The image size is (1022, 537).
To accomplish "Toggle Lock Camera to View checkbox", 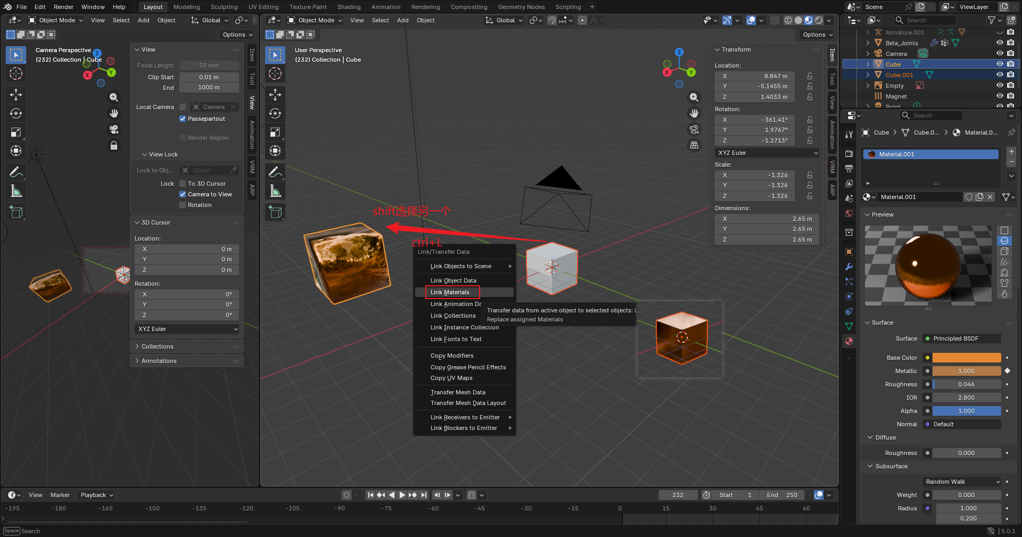I will pyautogui.click(x=183, y=194).
